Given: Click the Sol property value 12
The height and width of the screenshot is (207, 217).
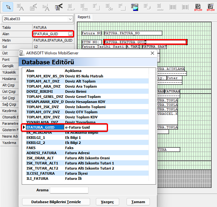Looking at the screenshot, I should 53,47.
